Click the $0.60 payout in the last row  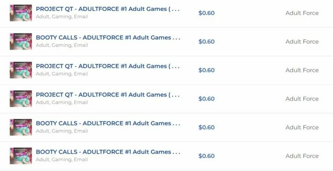click(x=207, y=155)
